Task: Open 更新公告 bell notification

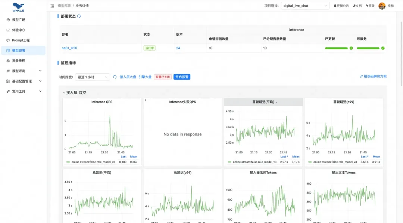Action: [x=341, y=6]
